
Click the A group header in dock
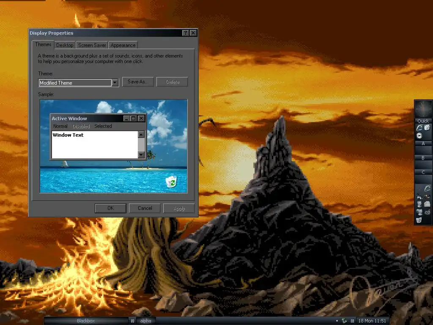tap(423, 143)
